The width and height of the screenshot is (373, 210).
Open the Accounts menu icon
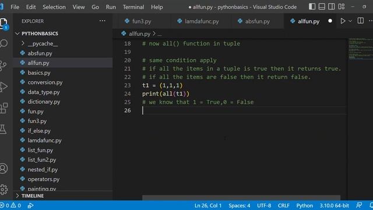click(3, 169)
